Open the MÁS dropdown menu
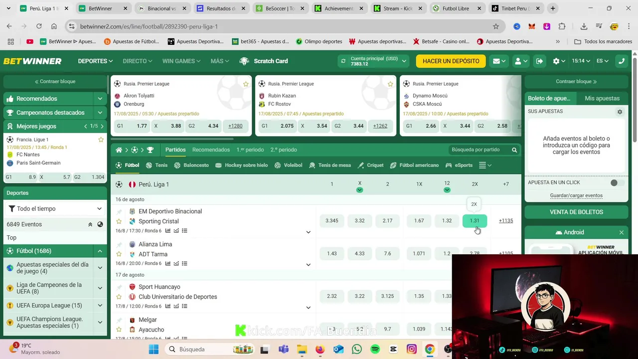 point(220,61)
